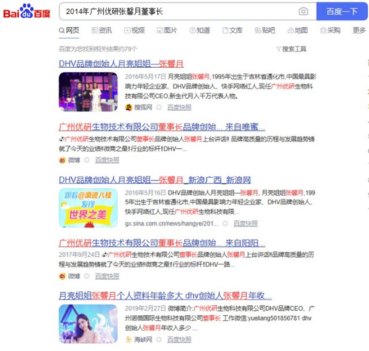Click the Baidu logo
The height and width of the screenshot is (351, 369).
[28, 11]
